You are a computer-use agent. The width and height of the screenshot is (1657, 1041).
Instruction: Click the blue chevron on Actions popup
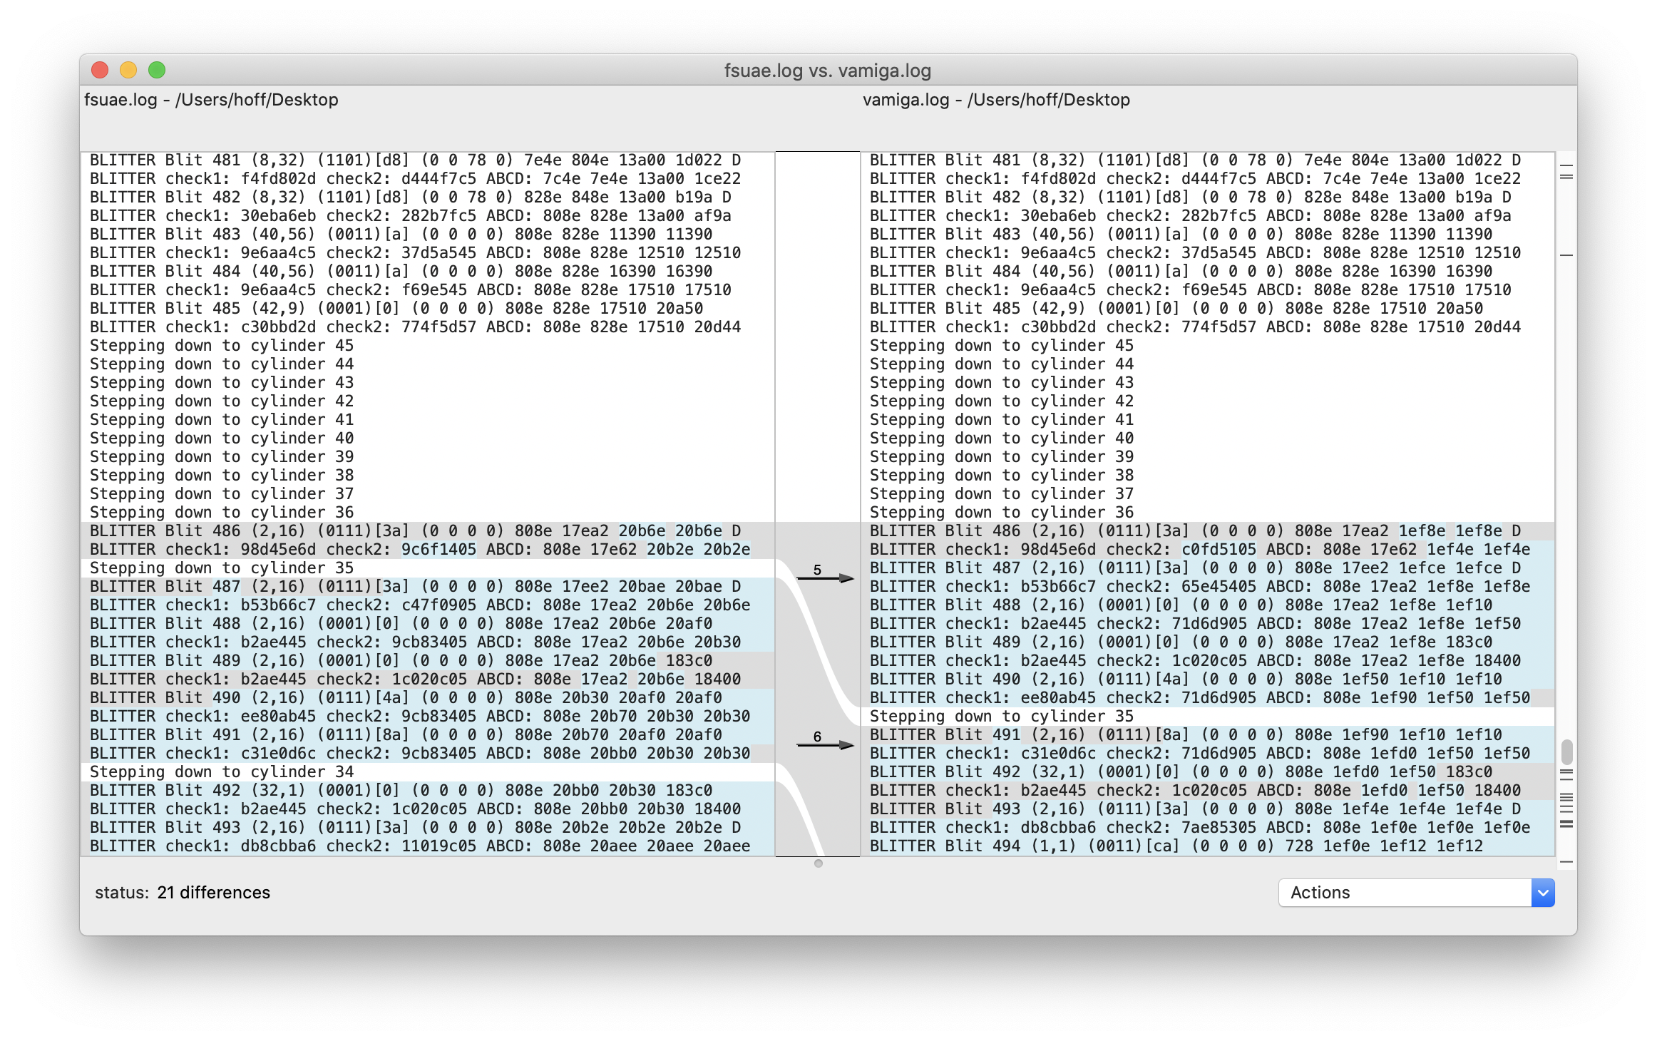pos(1543,893)
